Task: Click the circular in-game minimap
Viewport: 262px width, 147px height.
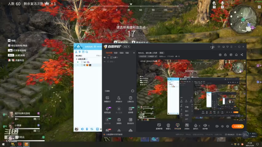Action: [243, 20]
